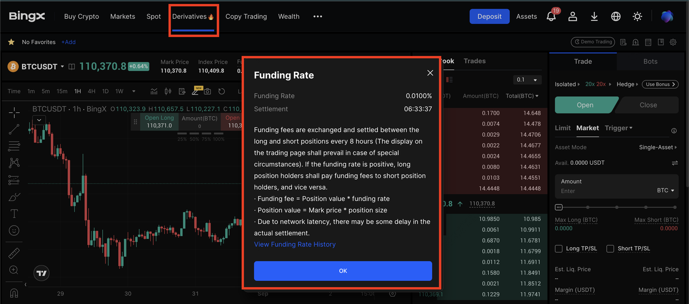The image size is (689, 304).
Task: Open the language globe icon
Action: pos(616,16)
